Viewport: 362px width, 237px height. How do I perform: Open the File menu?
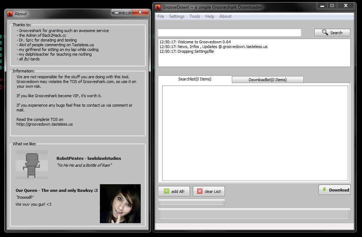click(x=161, y=16)
